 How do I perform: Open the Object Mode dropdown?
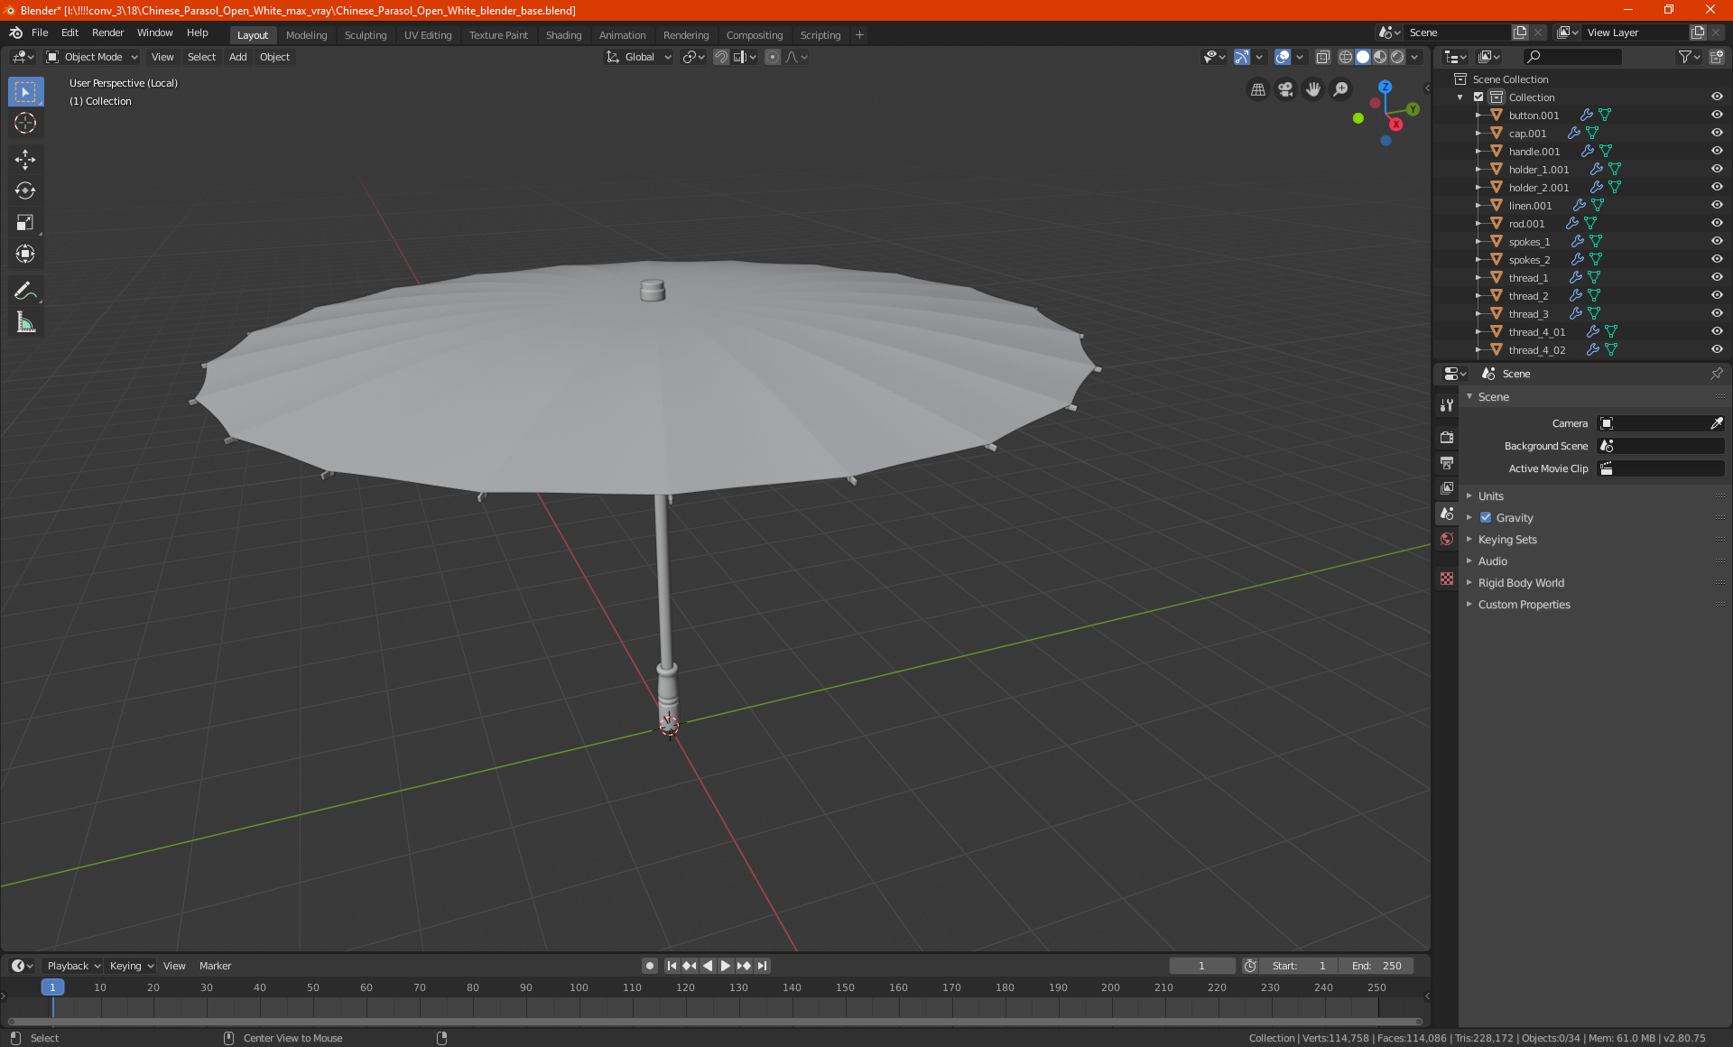point(92,57)
